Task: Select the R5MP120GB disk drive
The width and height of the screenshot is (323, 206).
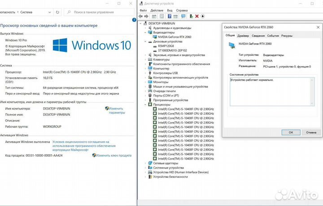Action: [166, 46]
